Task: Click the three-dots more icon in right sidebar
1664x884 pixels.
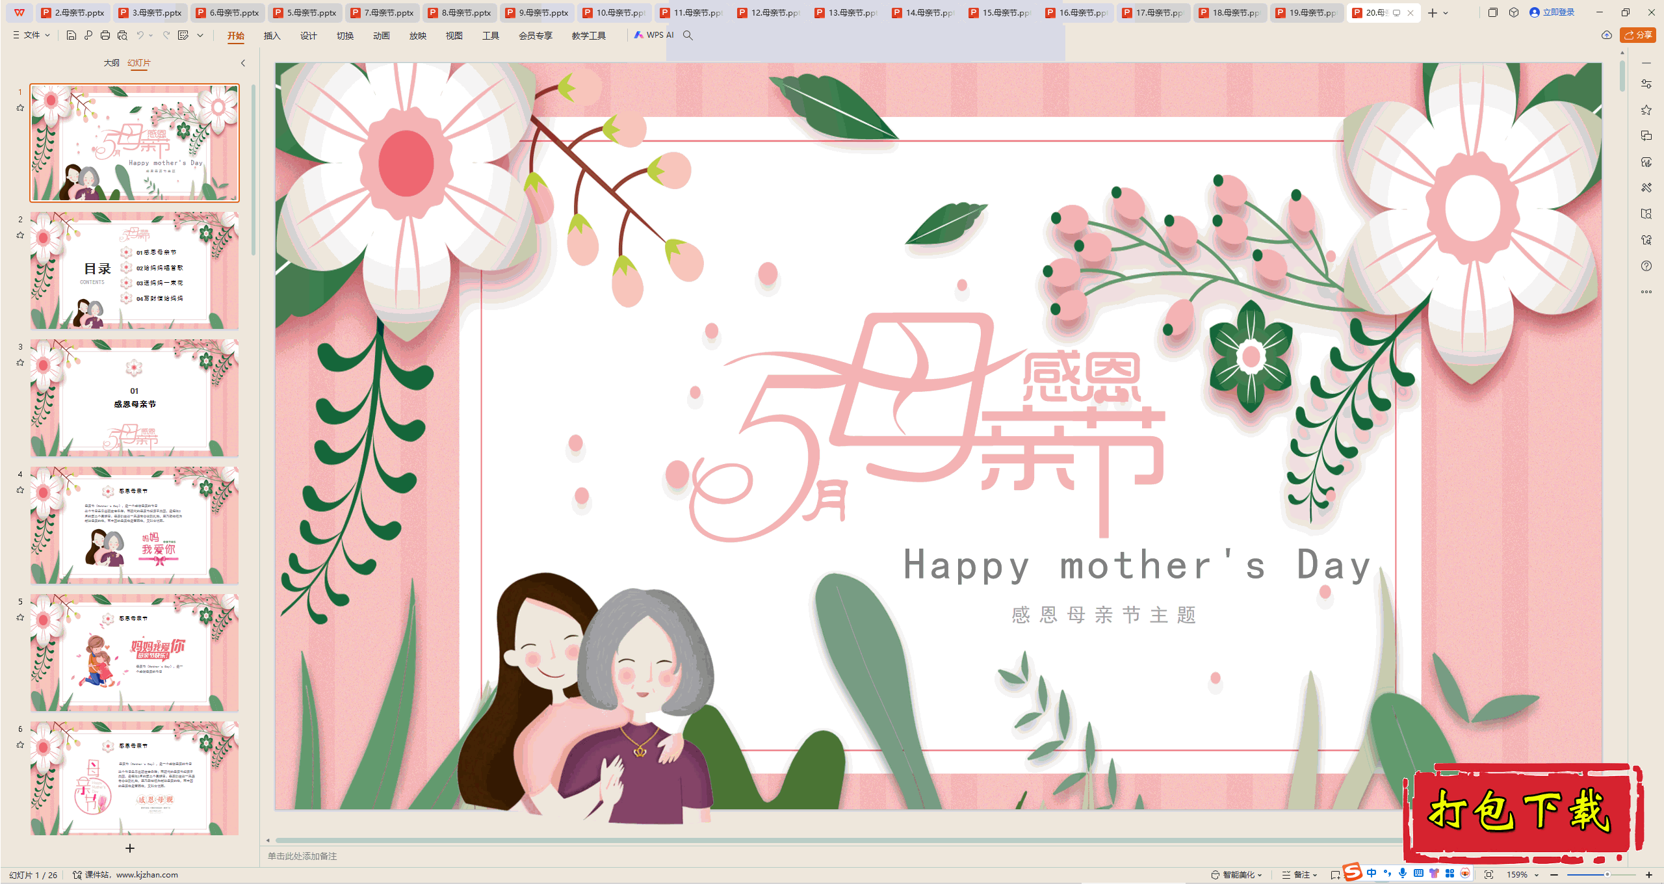Action: 1646,292
